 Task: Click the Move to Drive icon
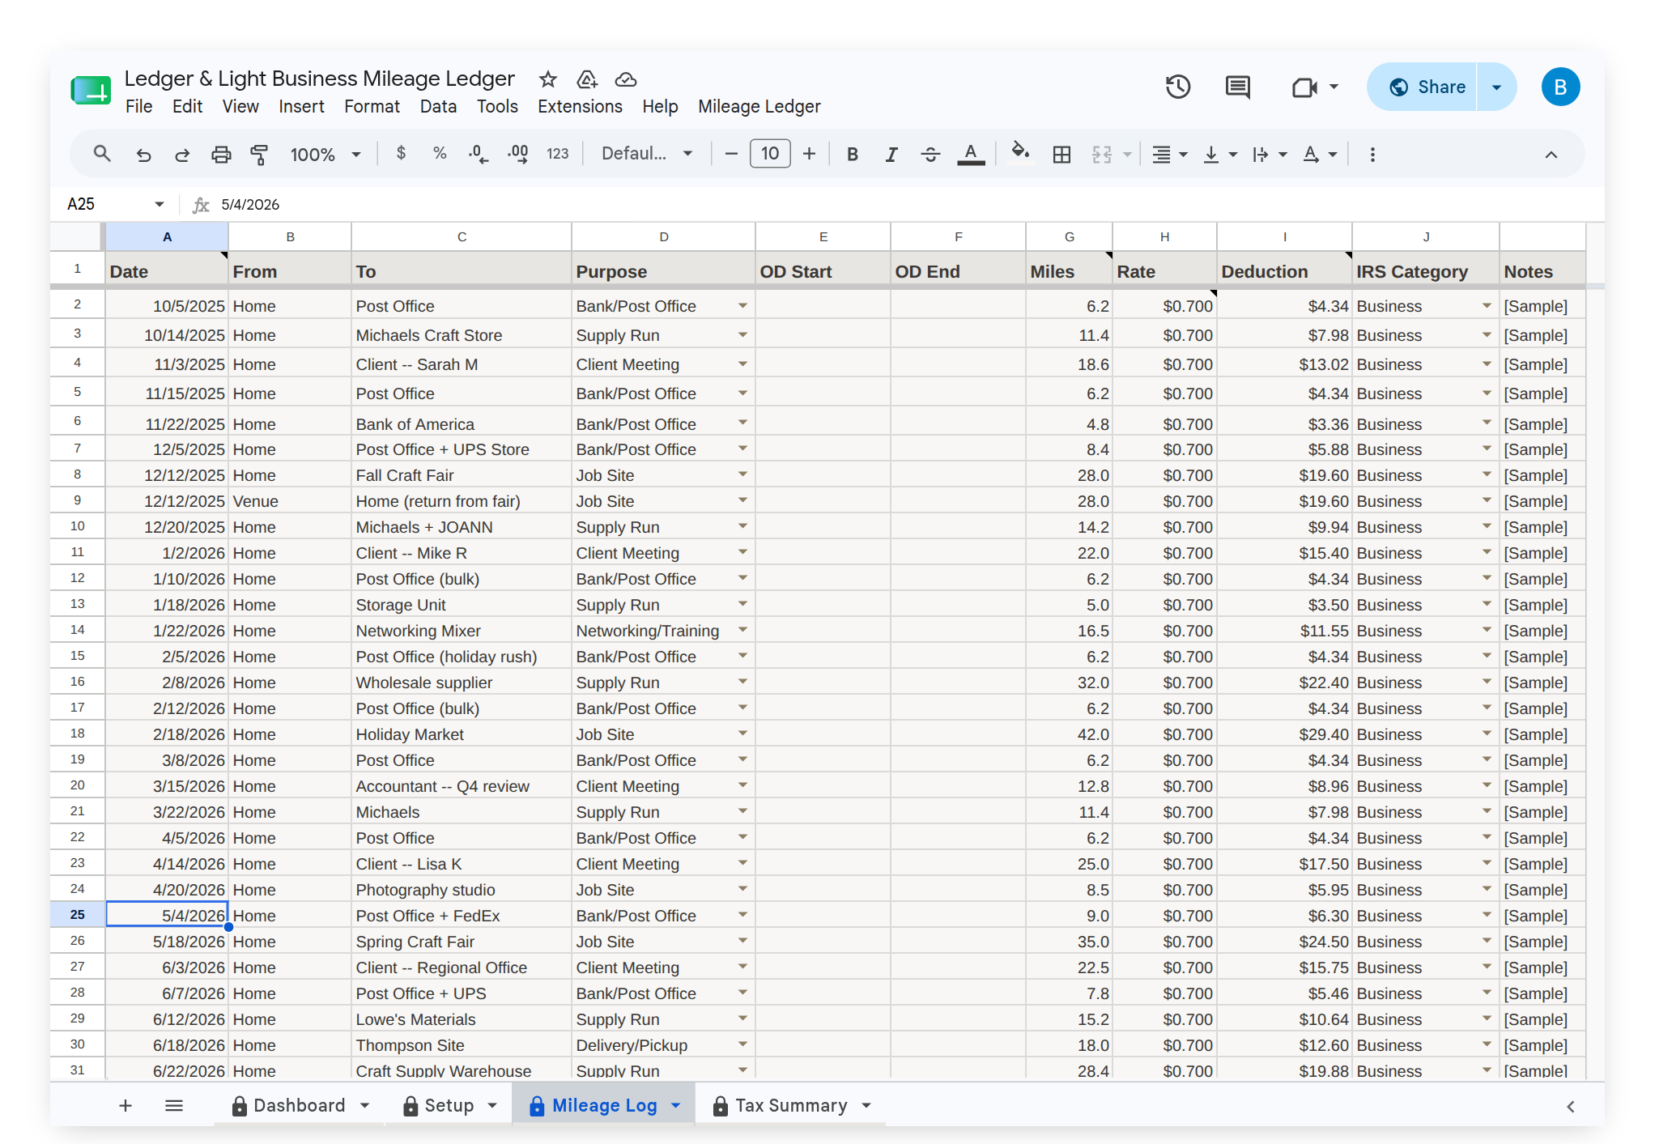587,79
